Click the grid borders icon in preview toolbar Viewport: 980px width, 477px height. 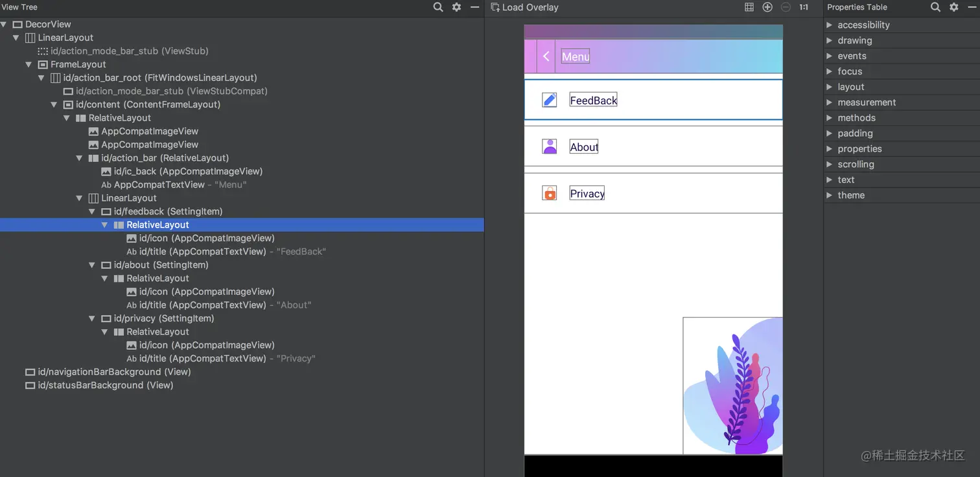[749, 7]
